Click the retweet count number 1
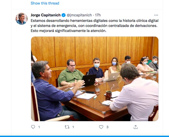Image resolution: width=169 pixels, height=137 pixels. [73, 127]
